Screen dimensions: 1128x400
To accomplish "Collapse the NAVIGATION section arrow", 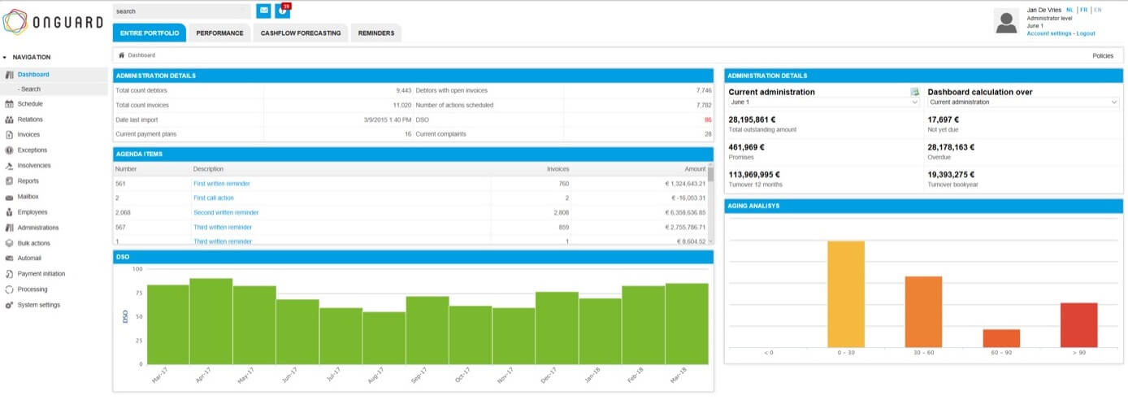I will (x=5, y=58).
